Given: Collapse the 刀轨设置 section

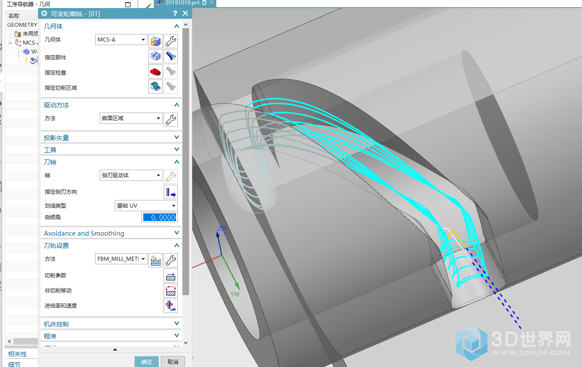Looking at the screenshot, I should coord(177,246).
